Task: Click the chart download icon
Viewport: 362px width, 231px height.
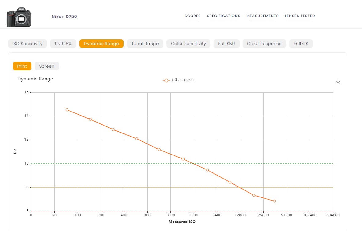Action: [338, 82]
